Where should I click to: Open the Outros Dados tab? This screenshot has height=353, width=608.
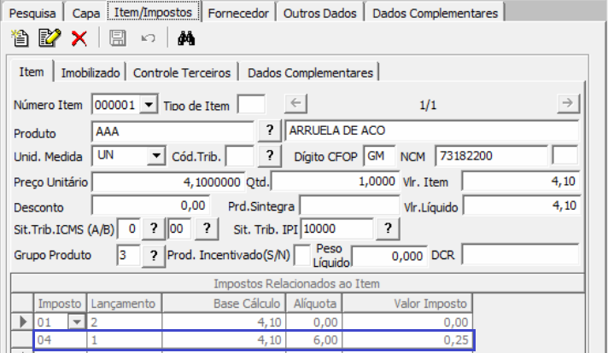(x=320, y=13)
